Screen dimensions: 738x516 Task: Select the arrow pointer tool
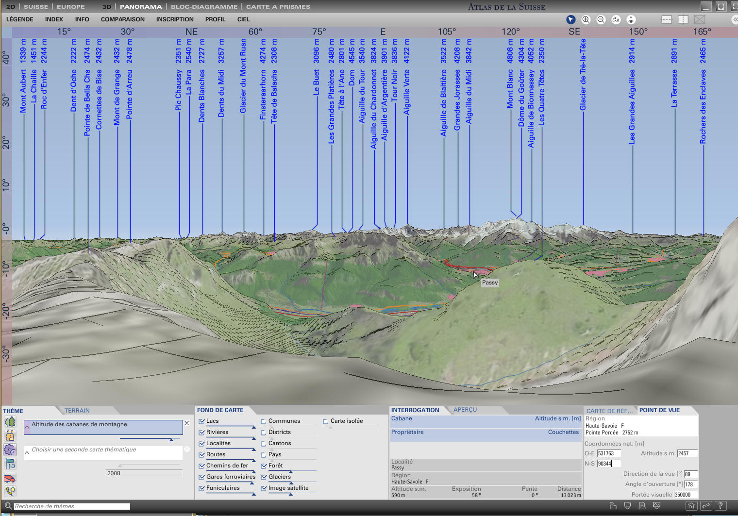pos(570,19)
